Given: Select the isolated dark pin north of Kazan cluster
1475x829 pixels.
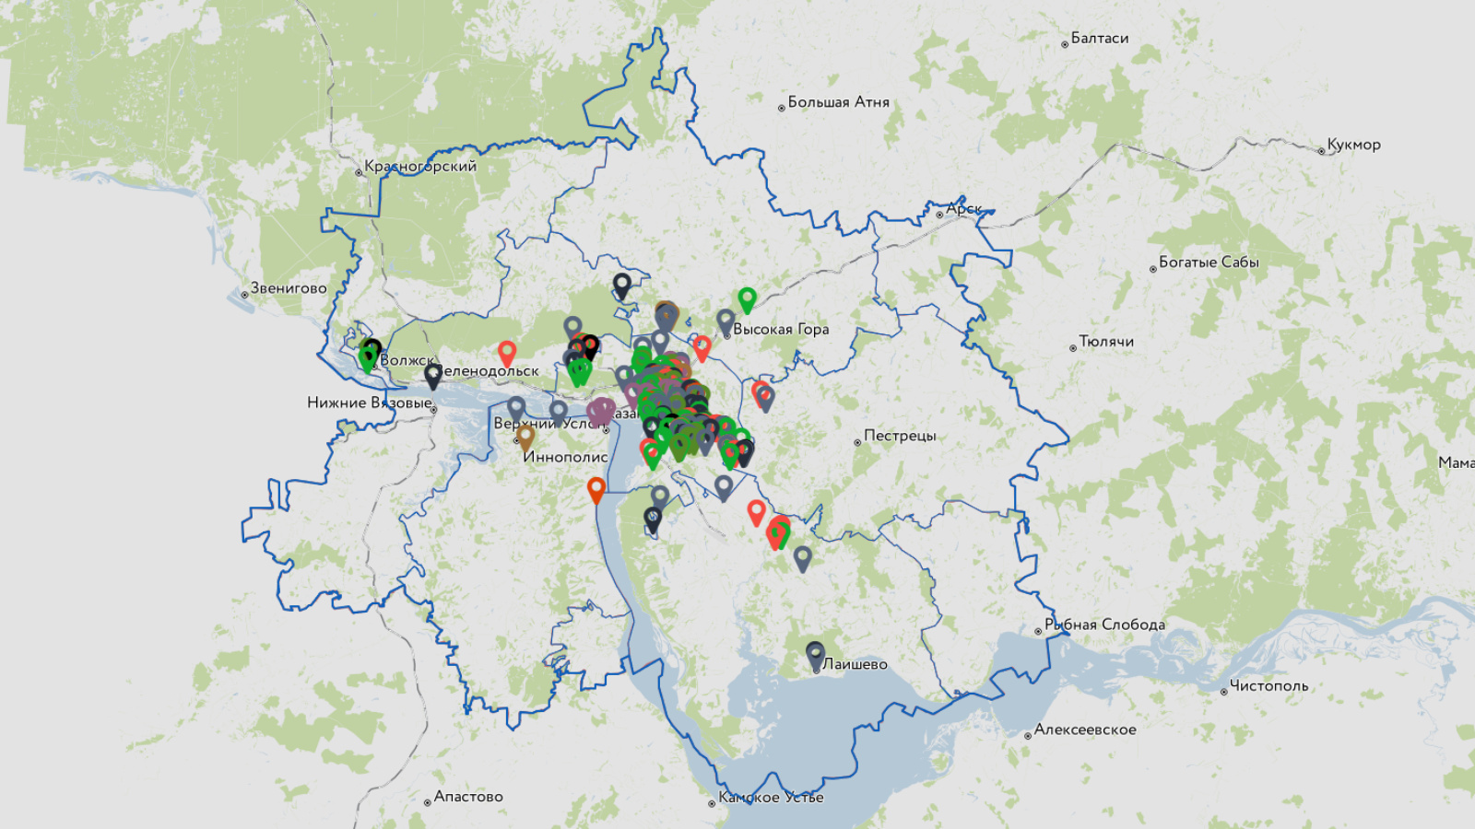Looking at the screenshot, I should pos(622,286).
